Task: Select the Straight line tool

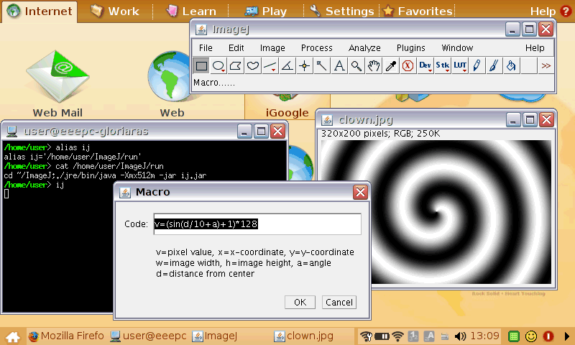Action: click(x=270, y=66)
